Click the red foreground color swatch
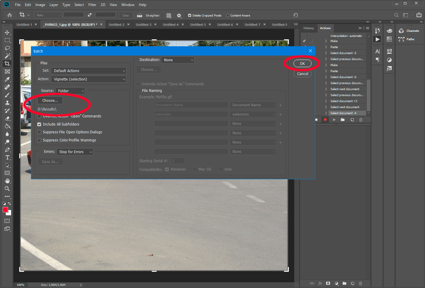This screenshot has height=288, width=425. coord(5,210)
